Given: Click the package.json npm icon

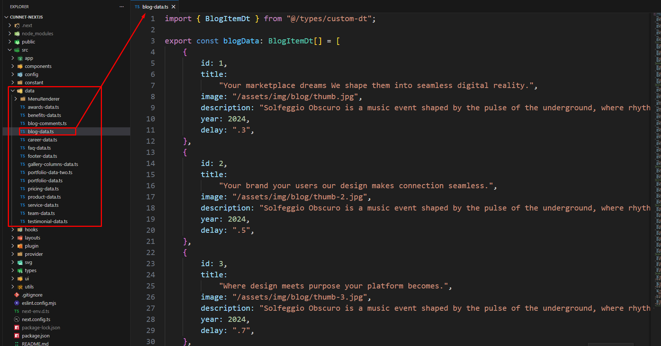Looking at the screenshot, I should point(17,336).
